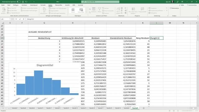Click into the formula bar
Viewport: 199px width, 112px height.
(x=111, y=19)
